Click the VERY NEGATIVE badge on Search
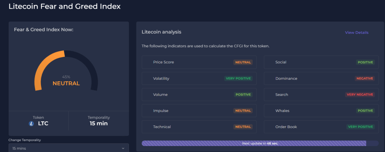385x152 pixels. (360, 95)
